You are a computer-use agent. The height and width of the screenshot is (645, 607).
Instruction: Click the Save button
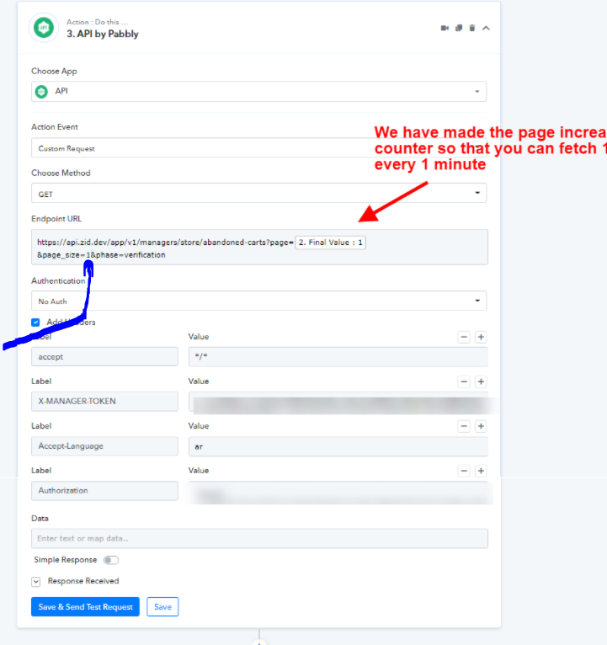coord(162,607)
